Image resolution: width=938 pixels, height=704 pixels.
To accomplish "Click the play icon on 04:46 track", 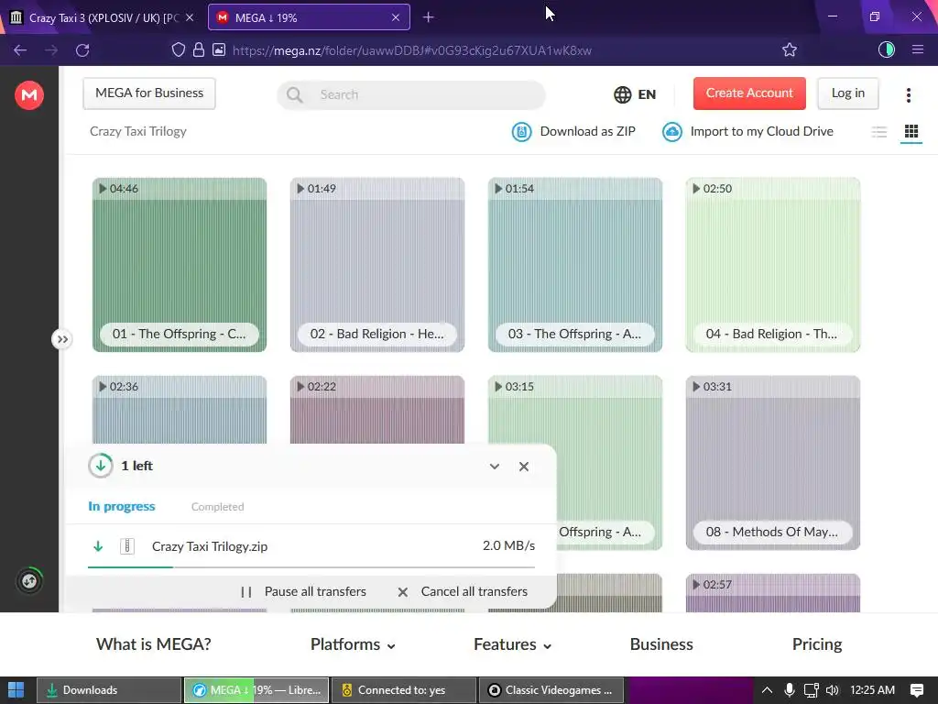I will (x=103, y=189).
